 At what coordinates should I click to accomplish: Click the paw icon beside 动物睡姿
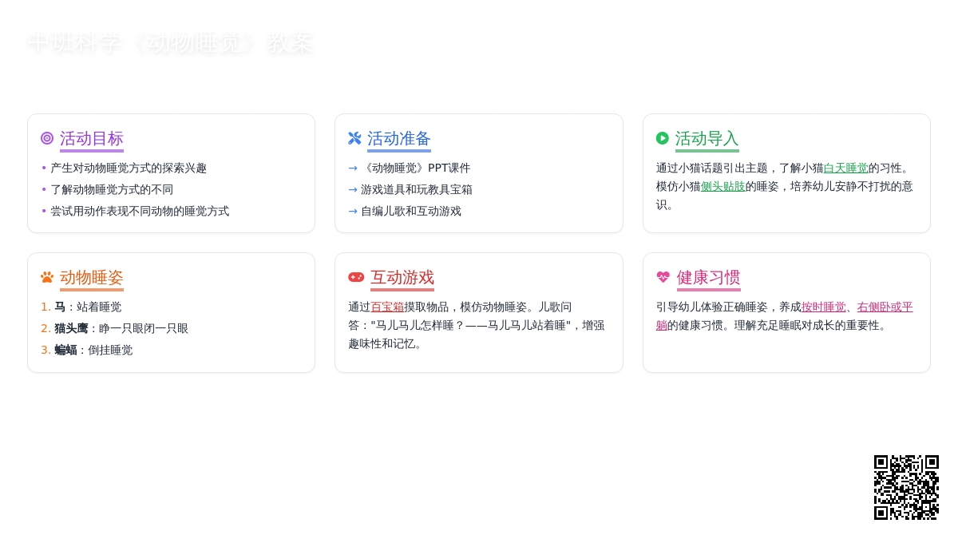47,277
